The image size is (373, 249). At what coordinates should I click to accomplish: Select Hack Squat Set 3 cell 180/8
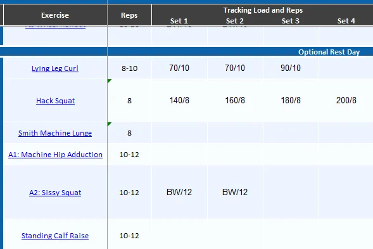click(291, 101)
